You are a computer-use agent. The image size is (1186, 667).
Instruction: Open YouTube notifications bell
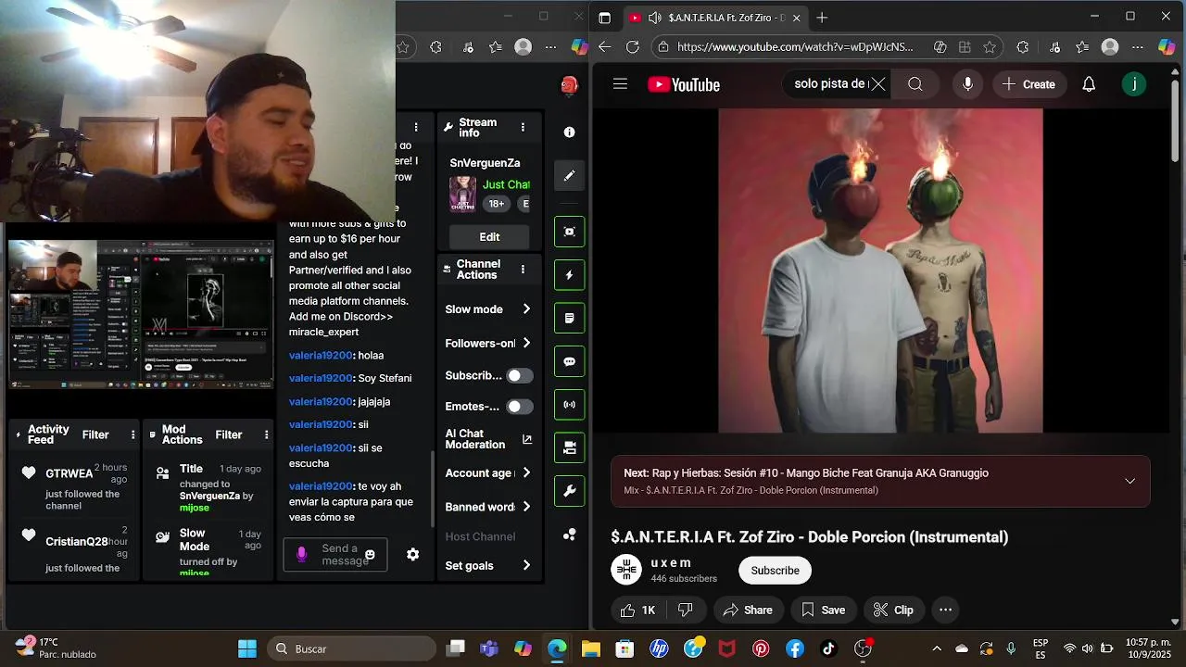[x=1089, y=84]
